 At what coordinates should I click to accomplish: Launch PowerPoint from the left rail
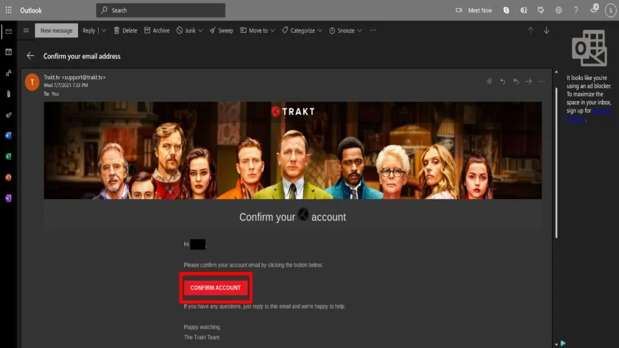[8, 178]
